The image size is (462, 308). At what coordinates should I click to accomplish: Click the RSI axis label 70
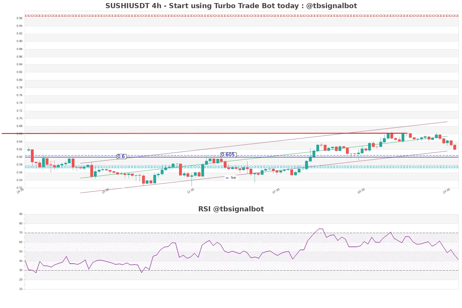coord(21,233)
